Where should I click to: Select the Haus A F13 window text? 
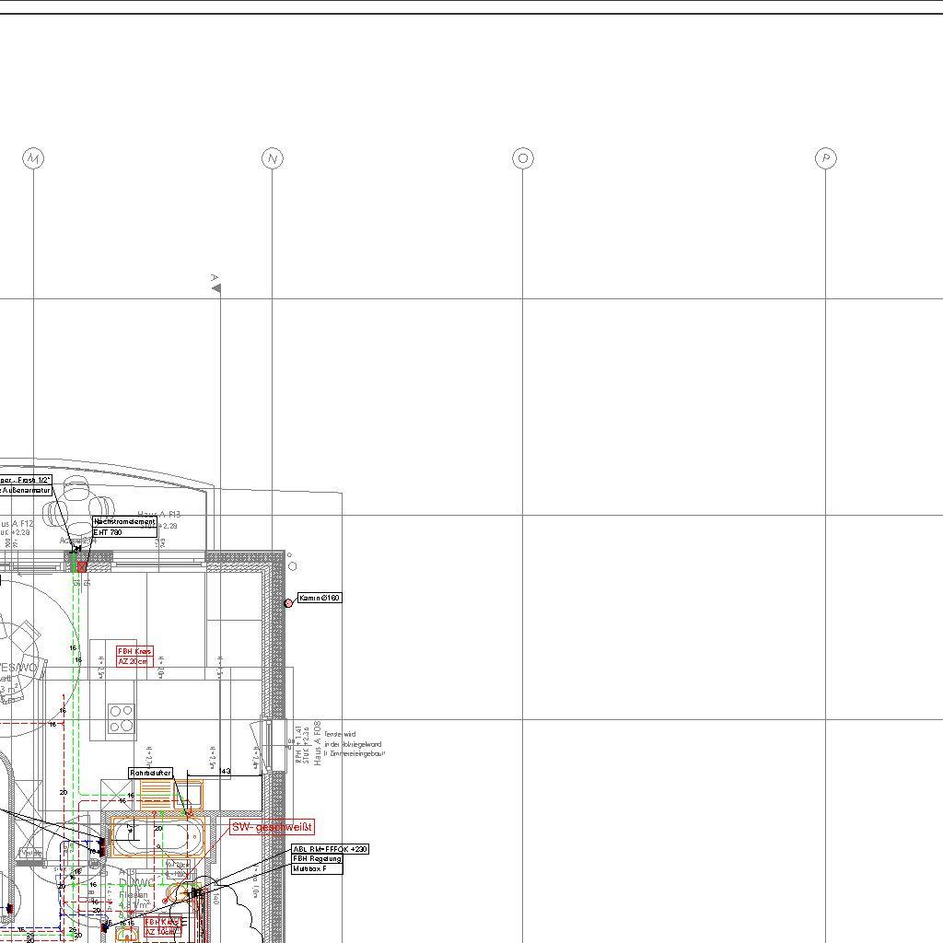(x=159, y=515)
